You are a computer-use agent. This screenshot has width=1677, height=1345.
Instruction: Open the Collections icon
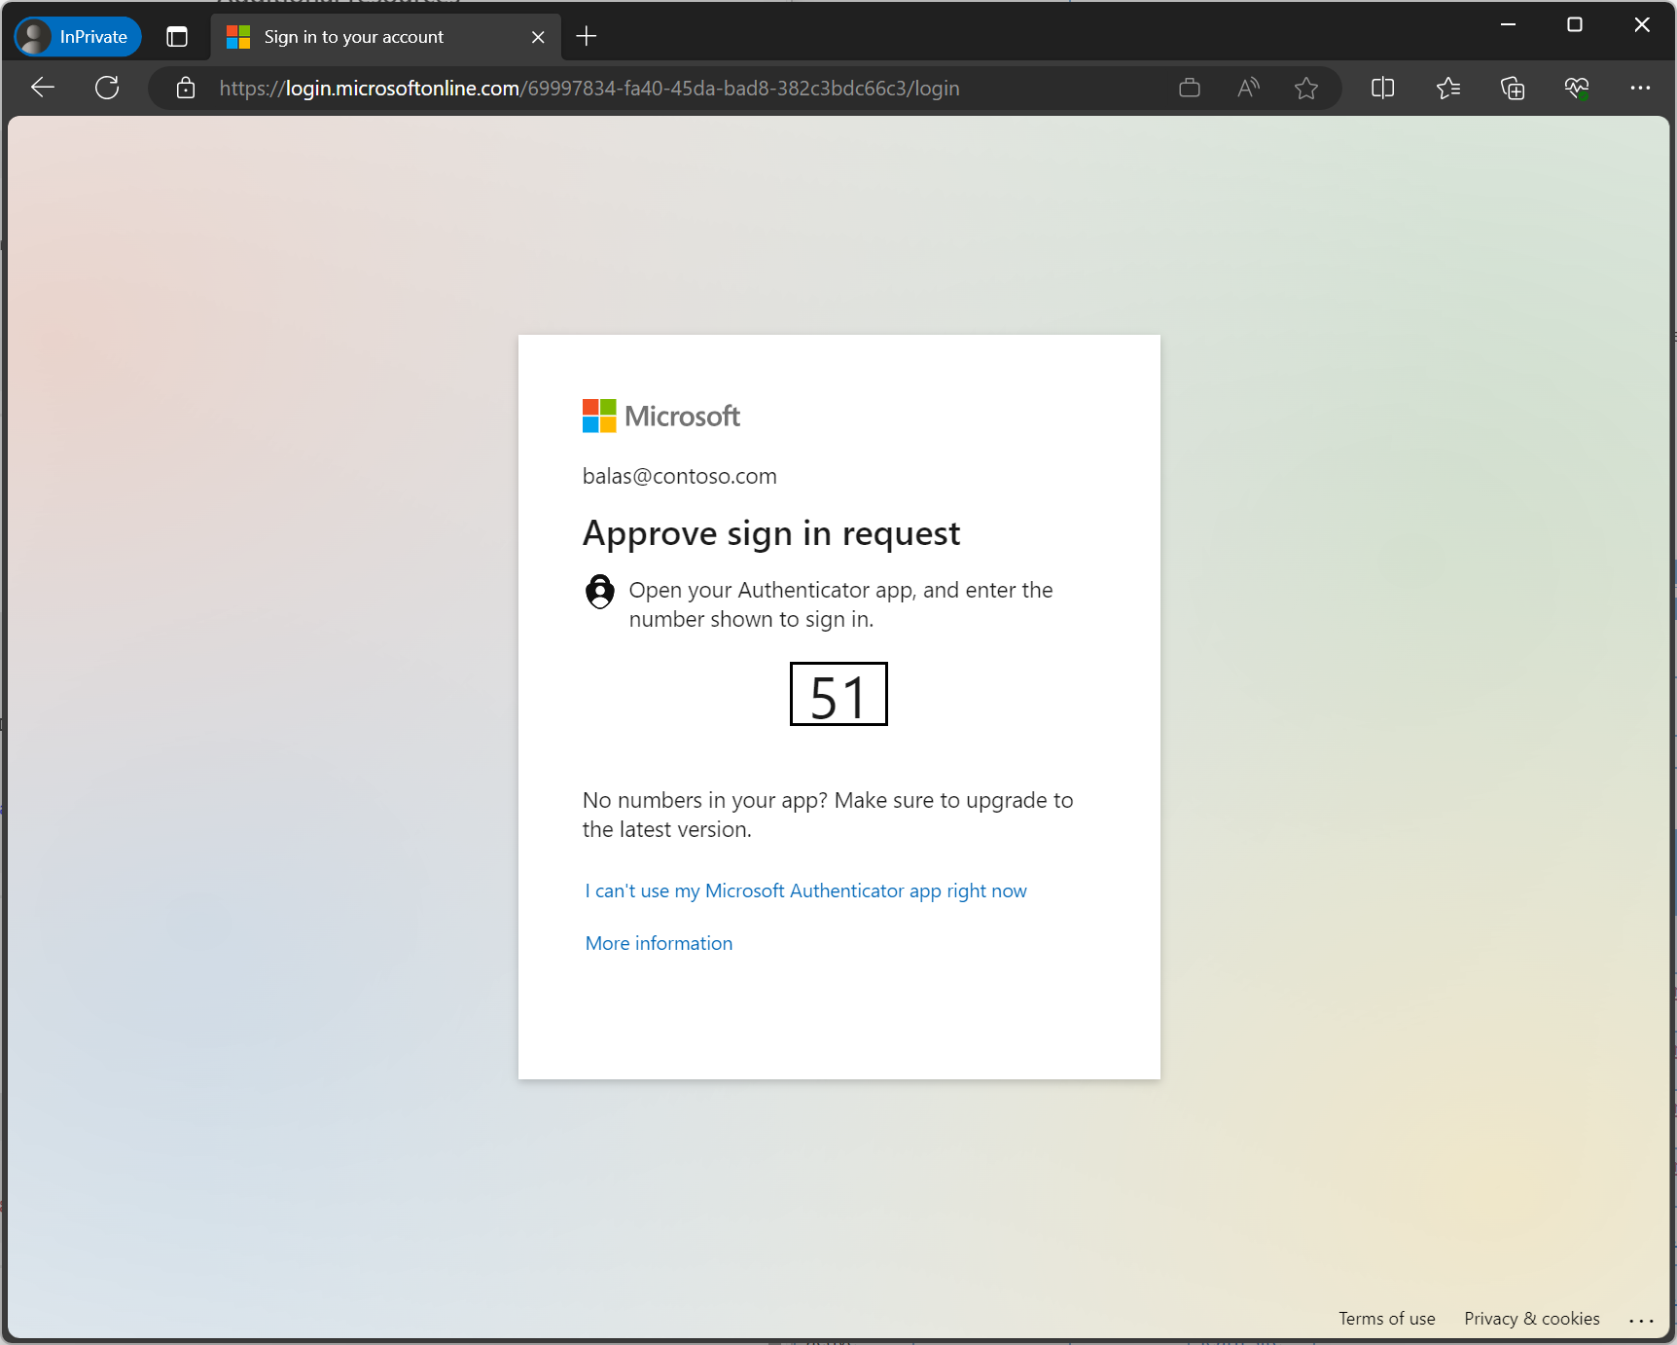pyautogui.click(x=1512, y=89)
